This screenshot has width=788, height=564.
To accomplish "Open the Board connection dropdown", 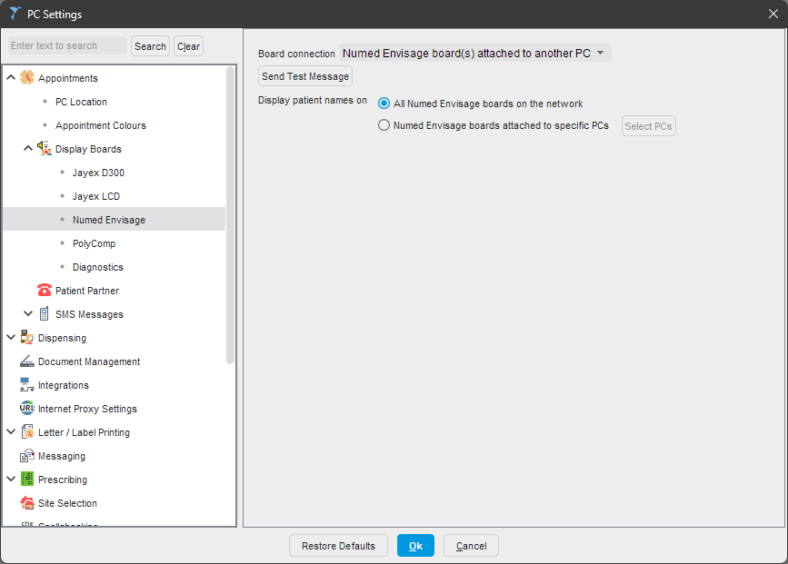I will 474,54.
